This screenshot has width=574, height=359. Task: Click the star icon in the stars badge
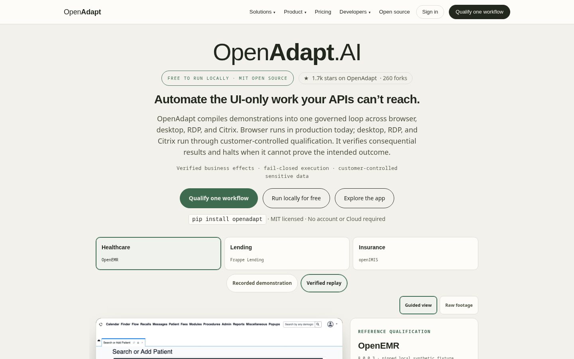tap(306, 78)
